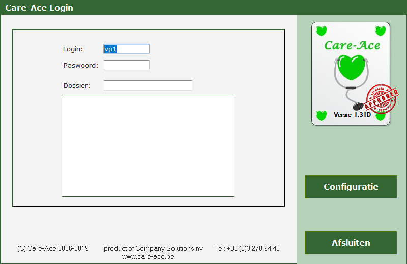Click the bottom-right small green heart
This screenshot has width=407, height=264.
381,116
